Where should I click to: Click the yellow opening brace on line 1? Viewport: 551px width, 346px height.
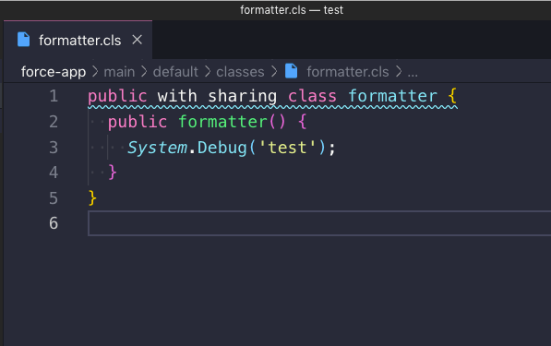452,96
